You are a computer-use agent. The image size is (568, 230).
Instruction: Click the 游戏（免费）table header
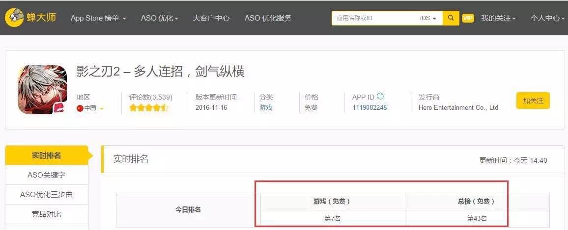click(x=332, y=202)
